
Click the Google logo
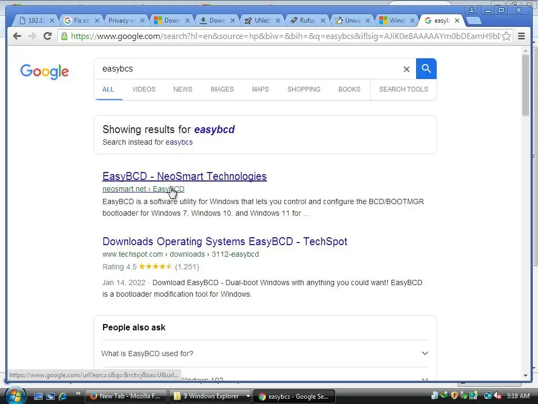point(45,72)
